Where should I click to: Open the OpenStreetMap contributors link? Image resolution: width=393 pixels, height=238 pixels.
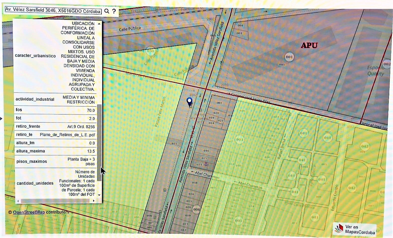click(29, 212)
